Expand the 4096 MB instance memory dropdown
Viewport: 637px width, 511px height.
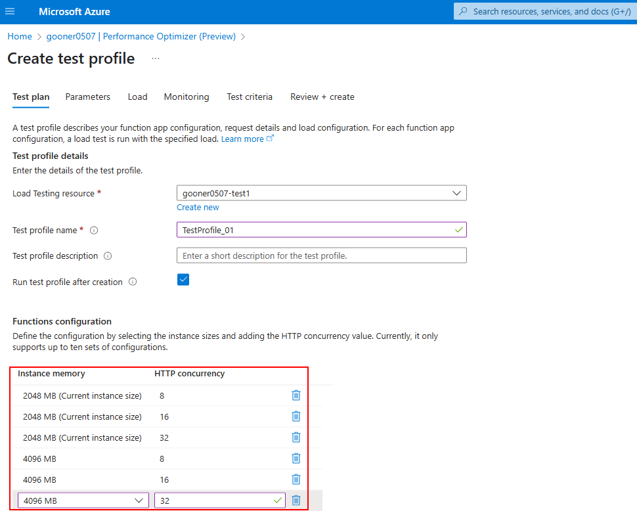point(83,500)
